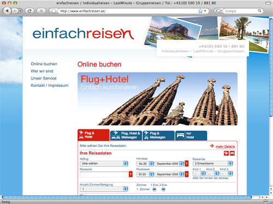This screenshot has height=204, width=273.
Task: Click the magnifier icon in the search box
Action: coord(260,11)
